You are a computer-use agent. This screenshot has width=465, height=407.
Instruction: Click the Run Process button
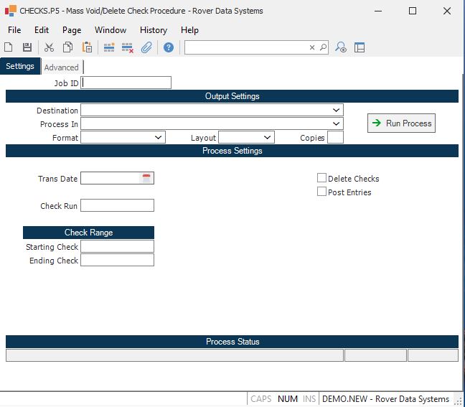(401, 123)
